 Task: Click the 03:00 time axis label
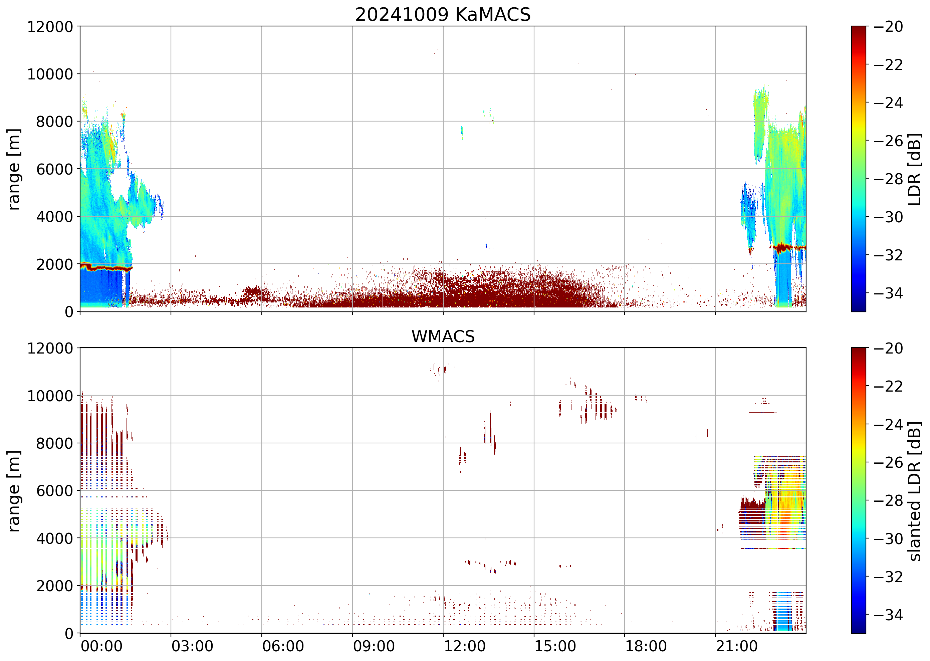tap(192, 646)
